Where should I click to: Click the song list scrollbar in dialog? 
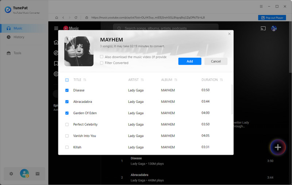tap(232, 99)
